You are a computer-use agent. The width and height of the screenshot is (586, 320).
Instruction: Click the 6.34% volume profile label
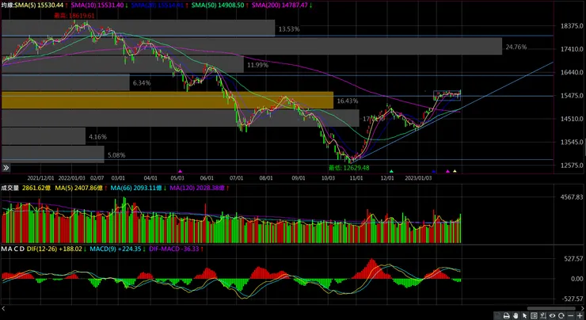(x=142, y=82)
